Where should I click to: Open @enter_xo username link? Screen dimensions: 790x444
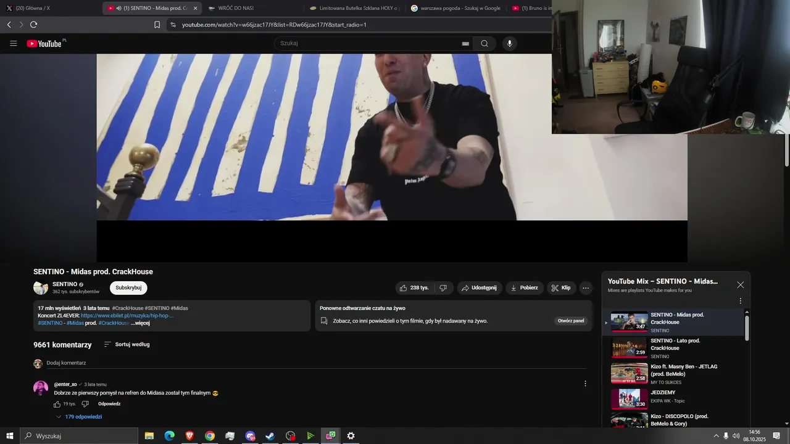(65, 384)
